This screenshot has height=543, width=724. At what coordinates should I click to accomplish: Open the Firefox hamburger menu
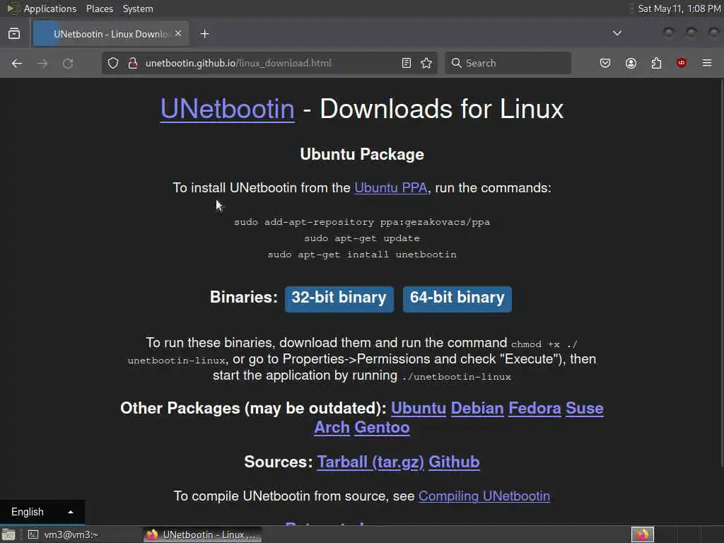[x=707, y=63]
